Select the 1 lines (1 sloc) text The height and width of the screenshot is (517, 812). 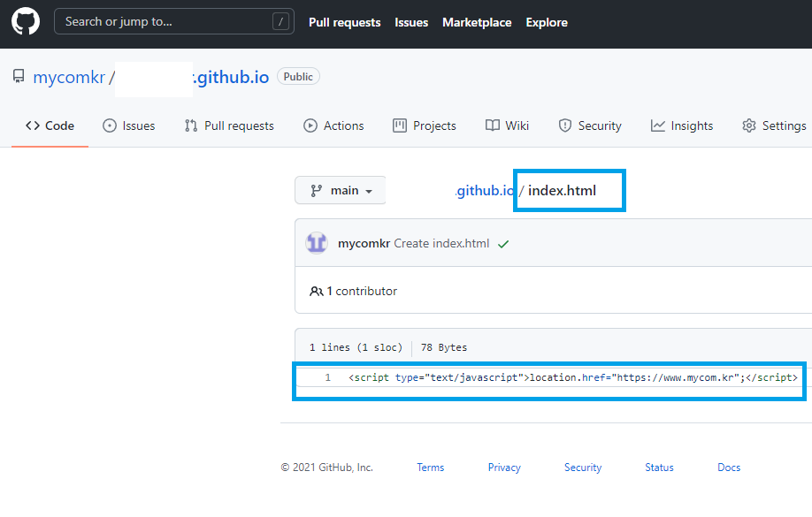[x=356, y=347]
